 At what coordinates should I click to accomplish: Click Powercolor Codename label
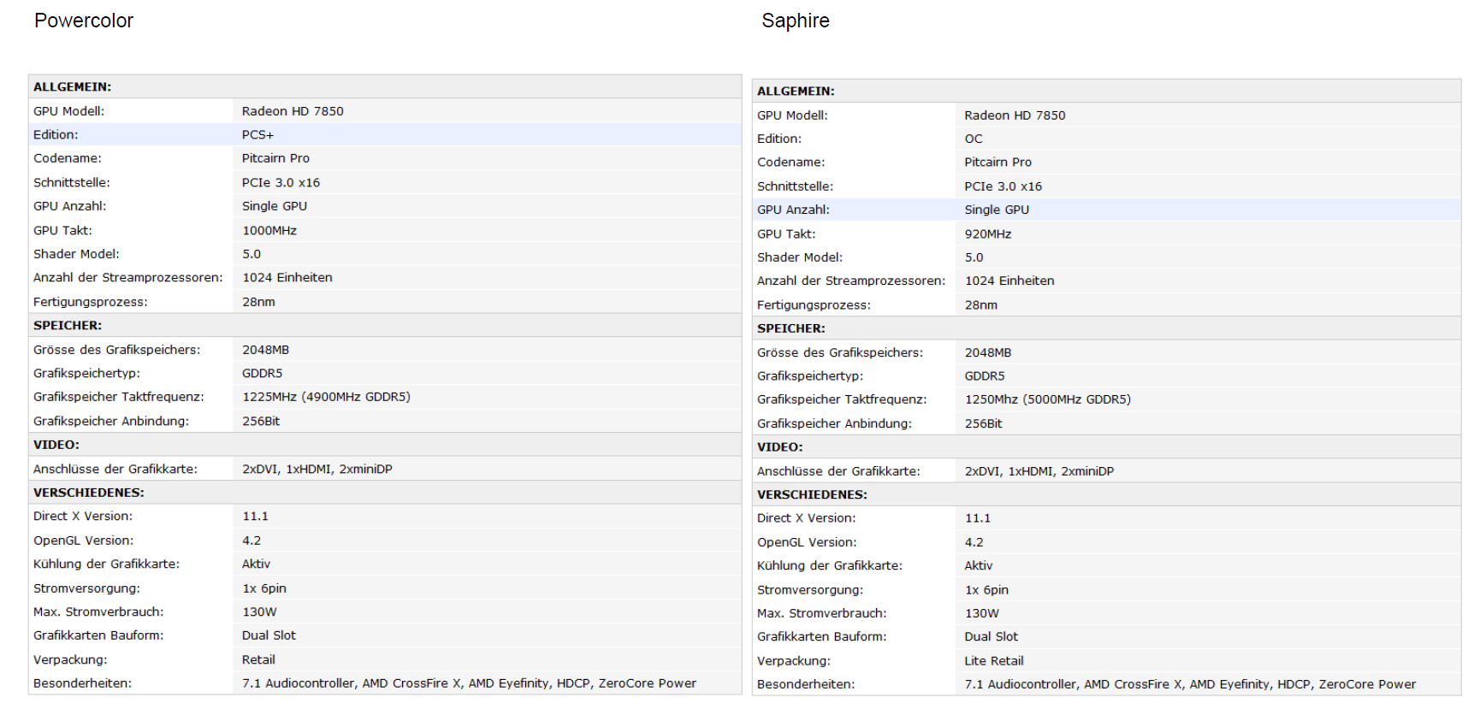[x=67, y=158]
